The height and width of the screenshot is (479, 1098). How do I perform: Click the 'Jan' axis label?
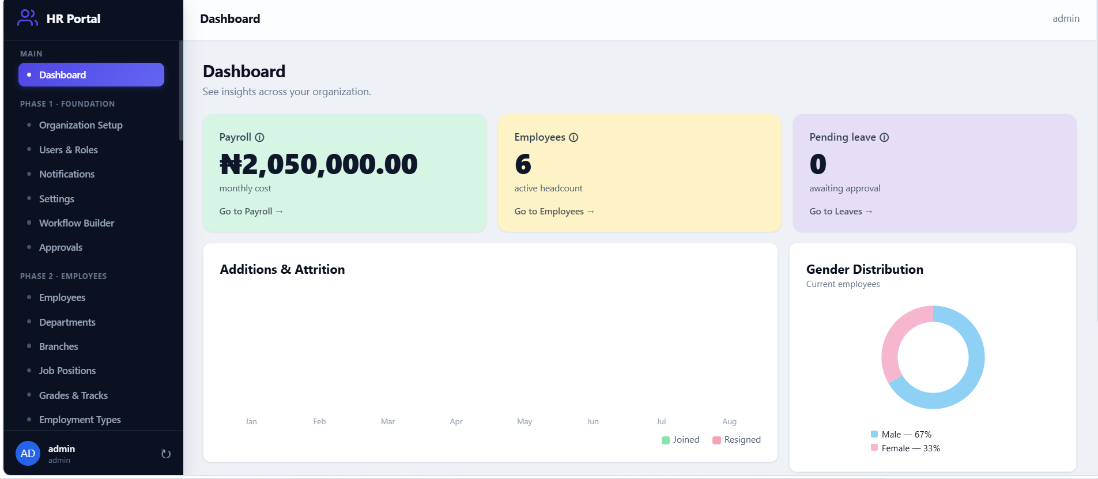(251, 421)
